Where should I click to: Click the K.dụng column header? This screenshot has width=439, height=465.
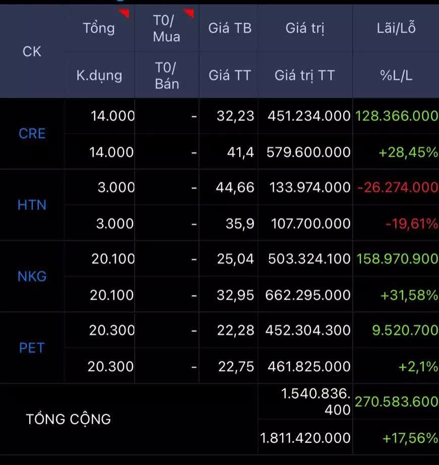(x=99, y=76)
